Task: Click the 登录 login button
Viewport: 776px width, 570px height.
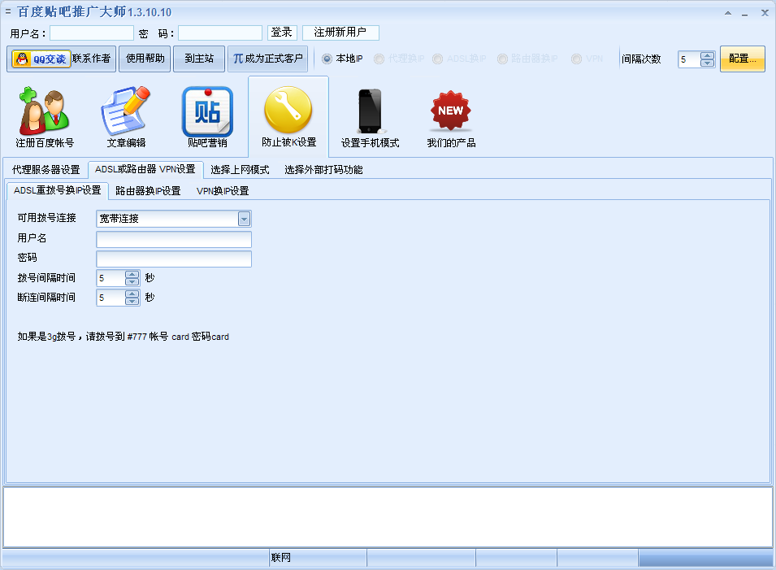Action: tap(282, 33)
